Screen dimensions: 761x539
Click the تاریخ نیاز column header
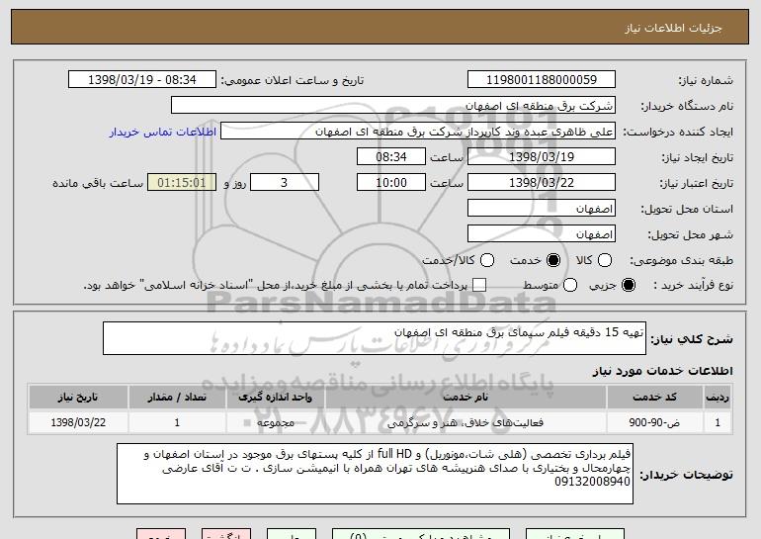click(x=78, y=398)
